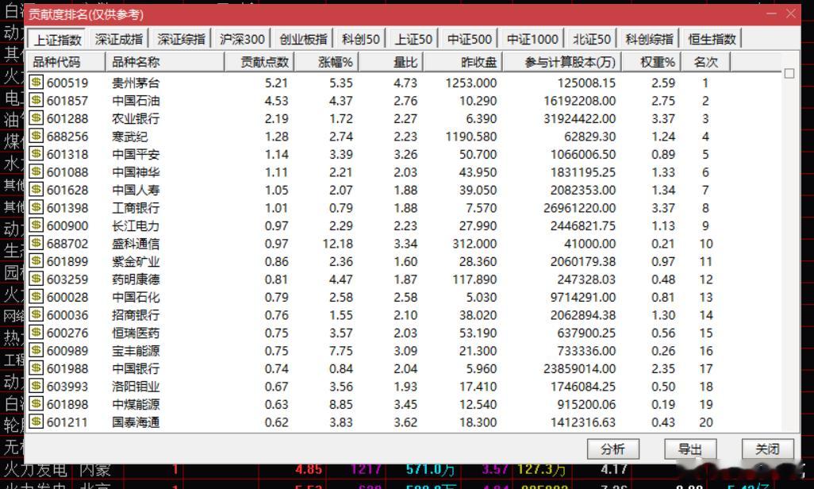This screenshot has width=814, height=489.
Task: Click the stock icon beside 688256 寒武纪
Action: click(x=36, y=136)
